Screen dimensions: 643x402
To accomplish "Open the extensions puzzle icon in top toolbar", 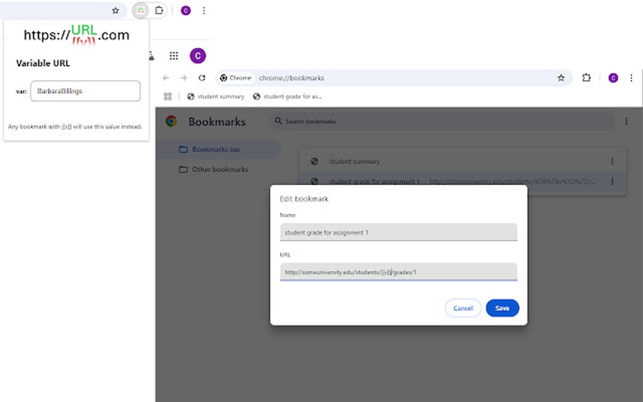I will point(159,11).
